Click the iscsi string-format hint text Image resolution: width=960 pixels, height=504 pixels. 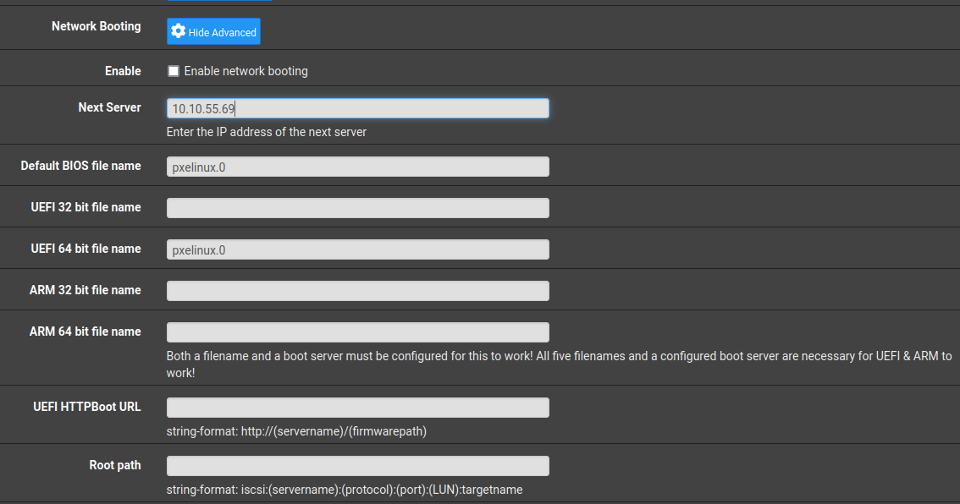pos(344,490)
